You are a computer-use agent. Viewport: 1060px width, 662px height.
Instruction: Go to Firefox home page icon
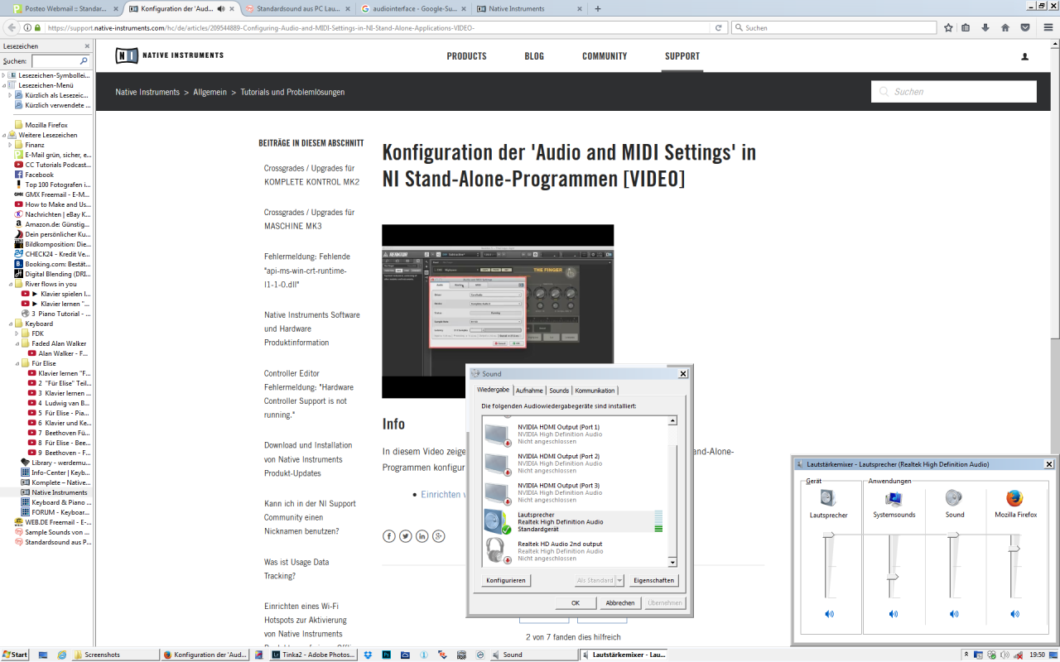(1005, 27)
